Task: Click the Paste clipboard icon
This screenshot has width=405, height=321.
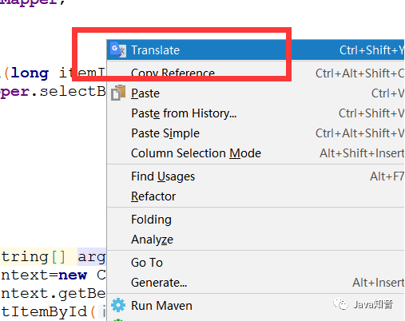Action: tap(118, 93)
